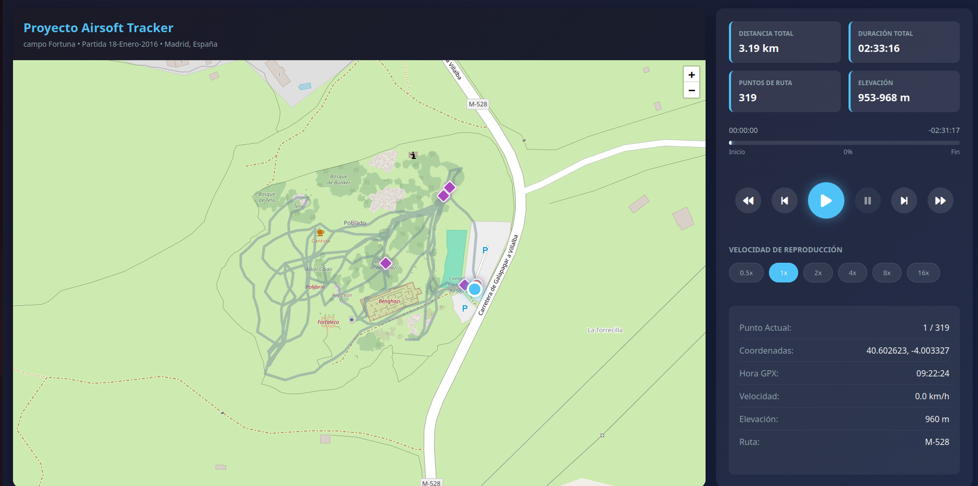
Task: Pause the route playback
Action: tap(867, 200)
